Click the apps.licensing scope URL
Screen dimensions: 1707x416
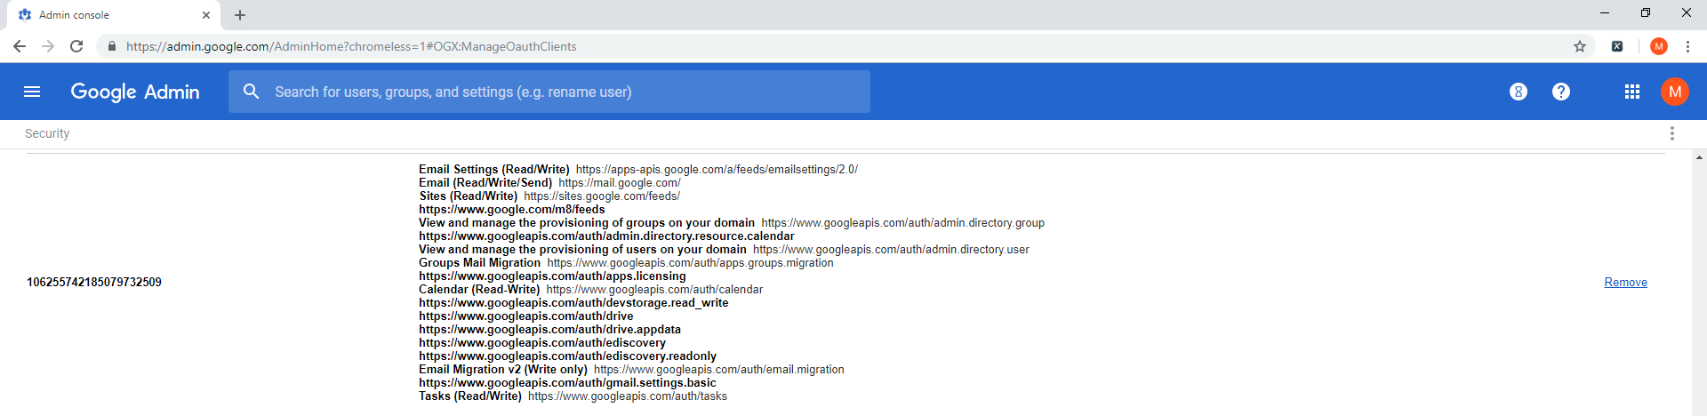click(552, 276)
